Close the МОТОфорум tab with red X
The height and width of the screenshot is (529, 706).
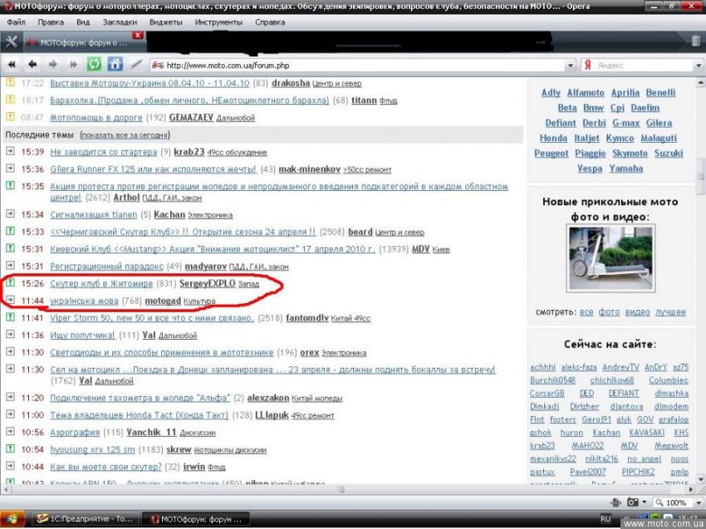click(x=137, y=36)
